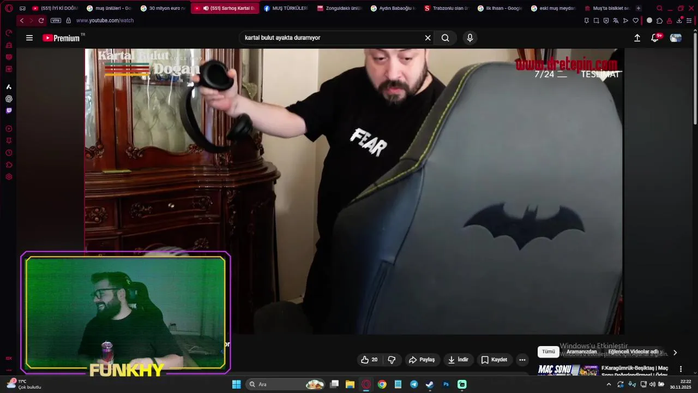Click the grey circle toolbar icon
This screenshot has height=393, width=698.
[649, 21]
